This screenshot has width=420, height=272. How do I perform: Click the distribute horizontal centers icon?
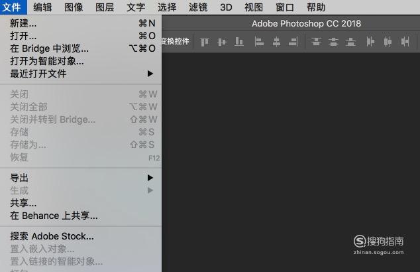click(388, 42)
